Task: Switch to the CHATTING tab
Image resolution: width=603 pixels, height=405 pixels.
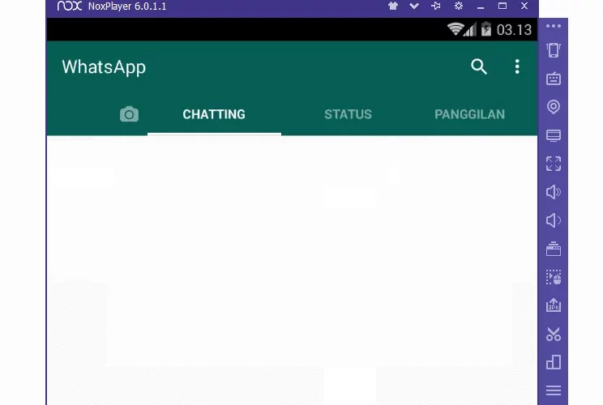Action: click(214, 114)
